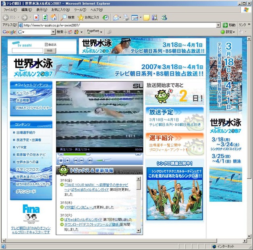This screenshot has height=250, width=253.
Task: Open the ヘルプ(H) menu
Action: 97,10
